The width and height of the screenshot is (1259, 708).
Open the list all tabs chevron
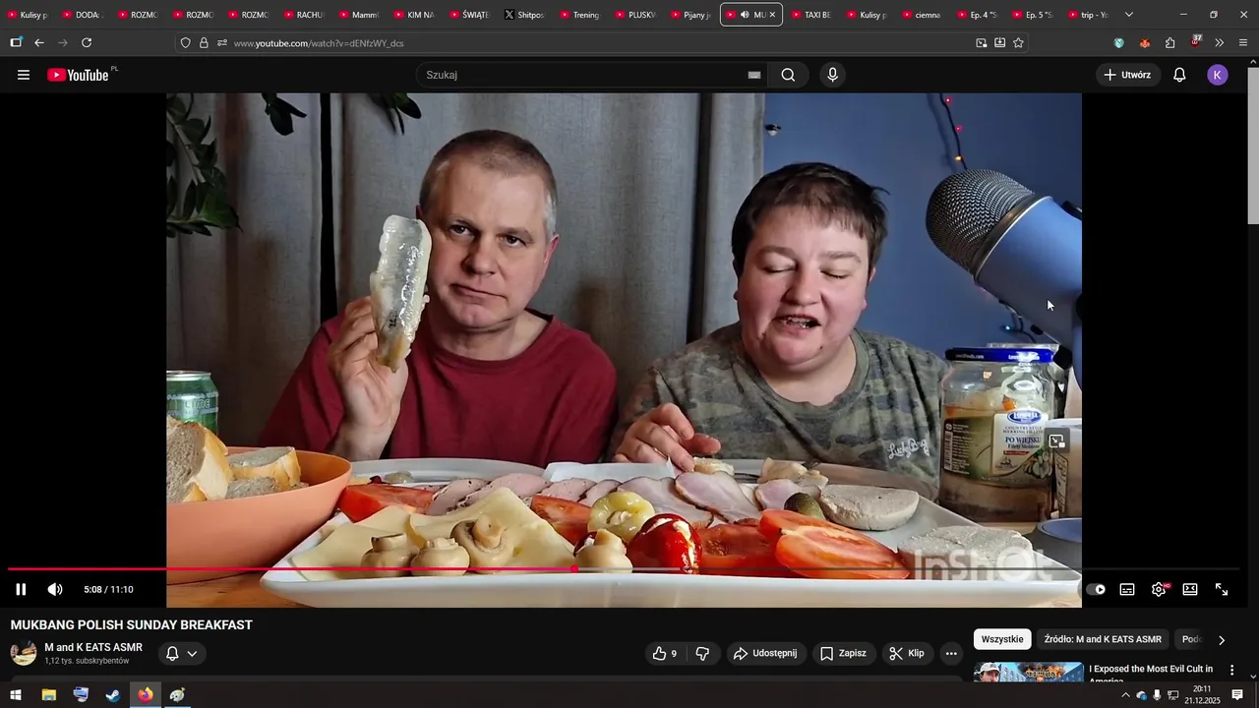pos(1129,15)
